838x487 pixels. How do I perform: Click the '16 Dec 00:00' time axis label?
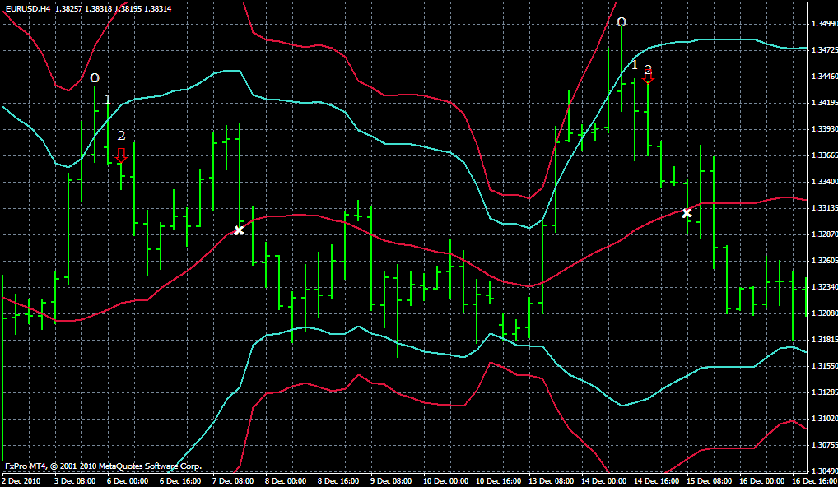762,481
